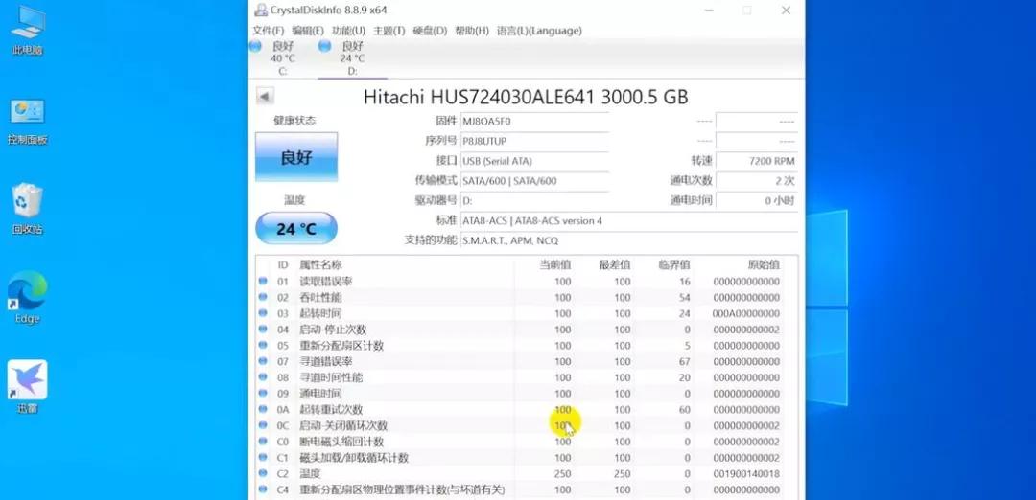Click CrystalDiskInfo title bar app icon

[x=261, y=10]
